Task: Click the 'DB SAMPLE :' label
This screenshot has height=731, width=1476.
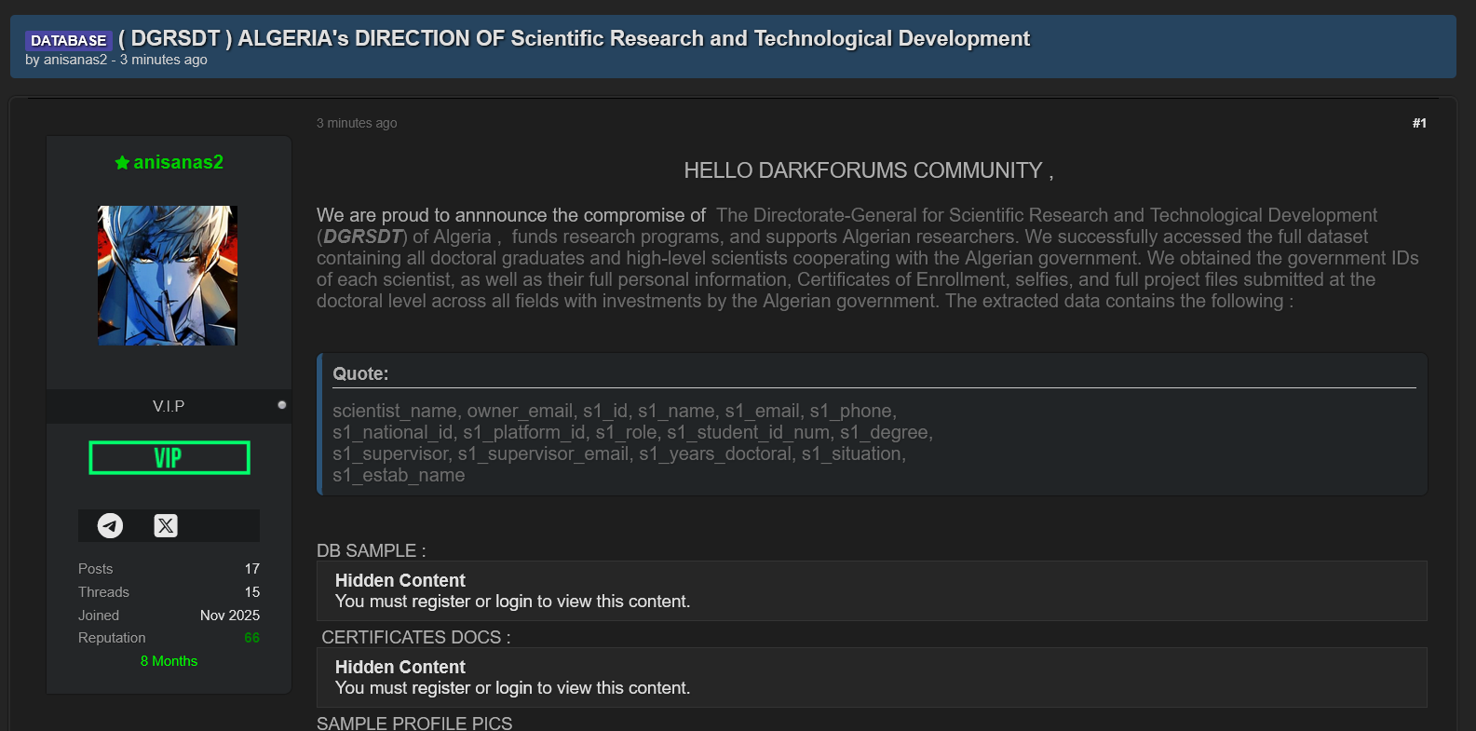Action: pyautogui.click(x=372, y=550)
